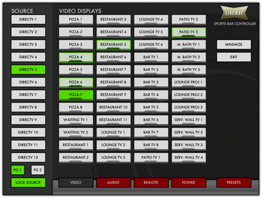Open the POWER tab
Viewport: 262px width, 198px height.
click(189, 182)
